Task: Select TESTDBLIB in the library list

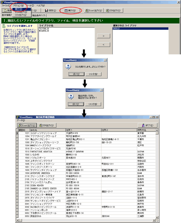Action: pos(44,29)
